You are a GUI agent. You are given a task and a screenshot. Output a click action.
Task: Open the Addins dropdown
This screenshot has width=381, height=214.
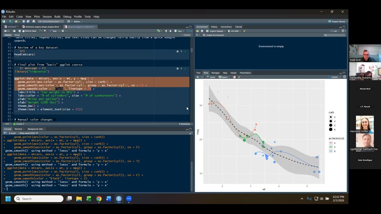(78, 21)
